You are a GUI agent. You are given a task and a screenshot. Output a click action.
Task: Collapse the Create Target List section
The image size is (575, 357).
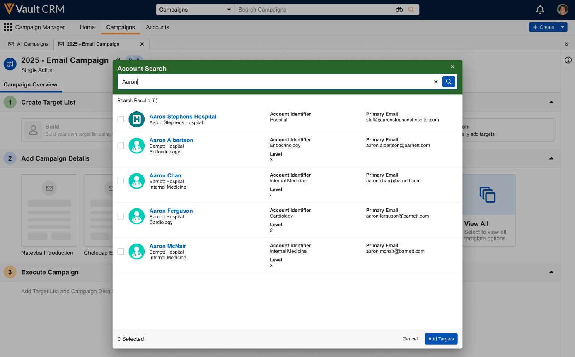[x=551, y=102]
